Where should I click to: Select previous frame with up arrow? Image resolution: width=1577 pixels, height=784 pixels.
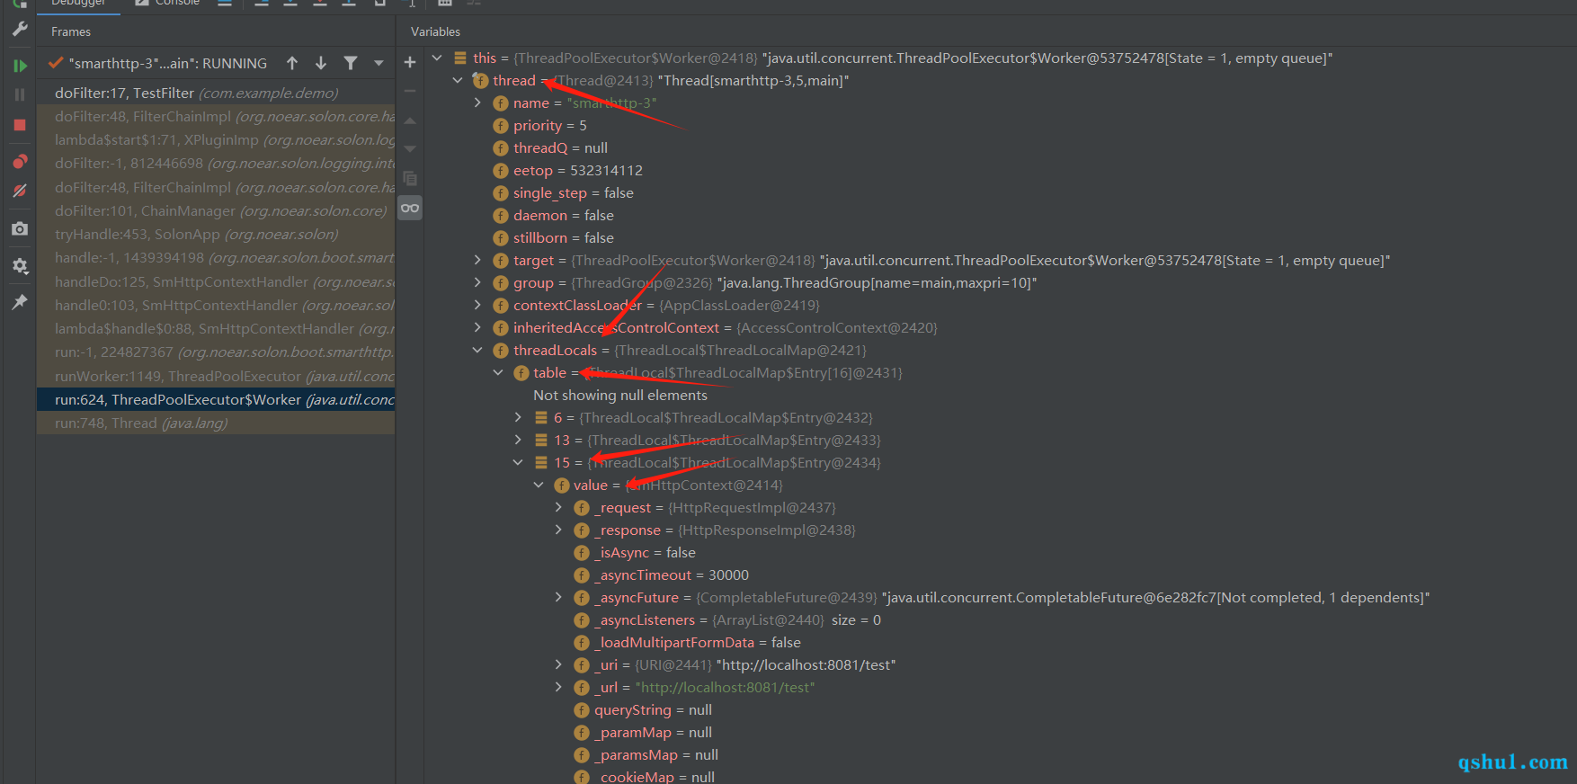point(292,63)
